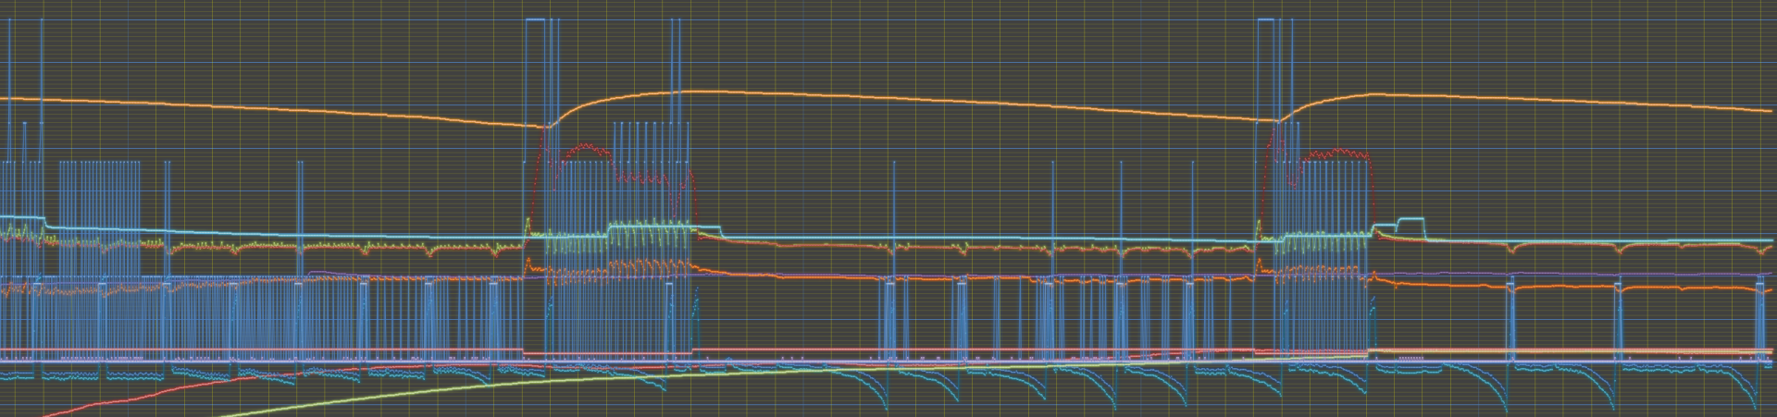This screenshot has height=417, width=1777.
Task: Select the first tall blue rectangular pulse top
Action: [534, 19]
